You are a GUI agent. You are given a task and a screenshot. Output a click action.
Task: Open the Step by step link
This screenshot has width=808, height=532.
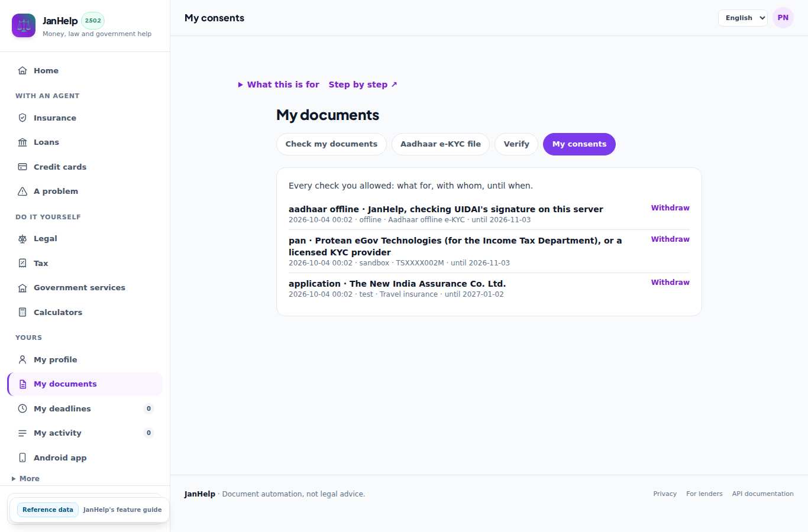tap(363, 85)
